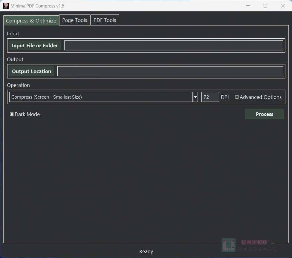Click the Ready status text
Image resolution: width=292 pixels, height=258 pixels.
click(146, 251)
